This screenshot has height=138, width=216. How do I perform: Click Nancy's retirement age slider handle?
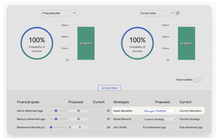tap(56, 119)
